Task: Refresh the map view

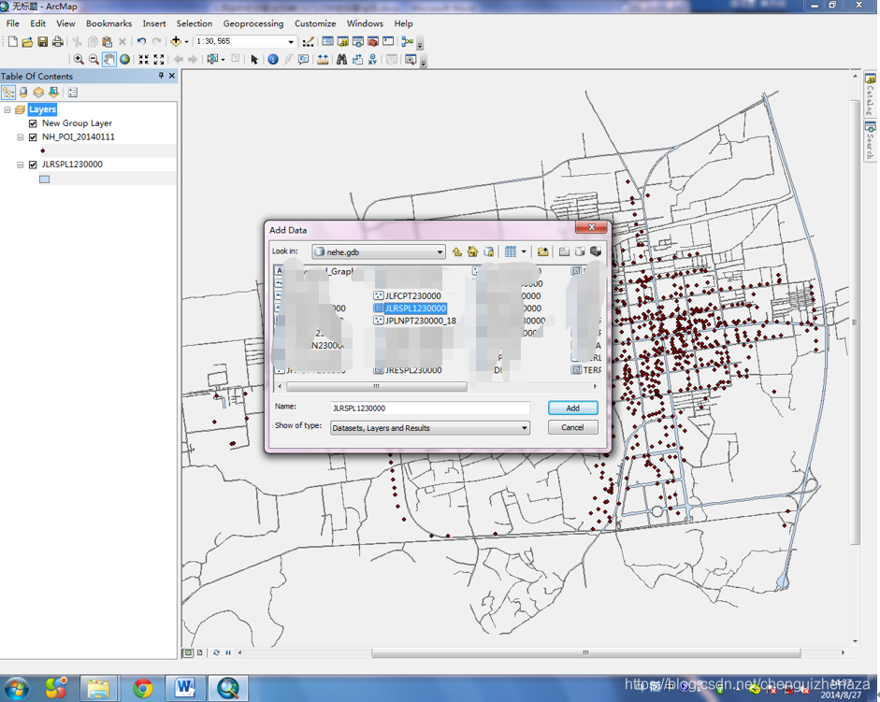Action: (216, 652)
